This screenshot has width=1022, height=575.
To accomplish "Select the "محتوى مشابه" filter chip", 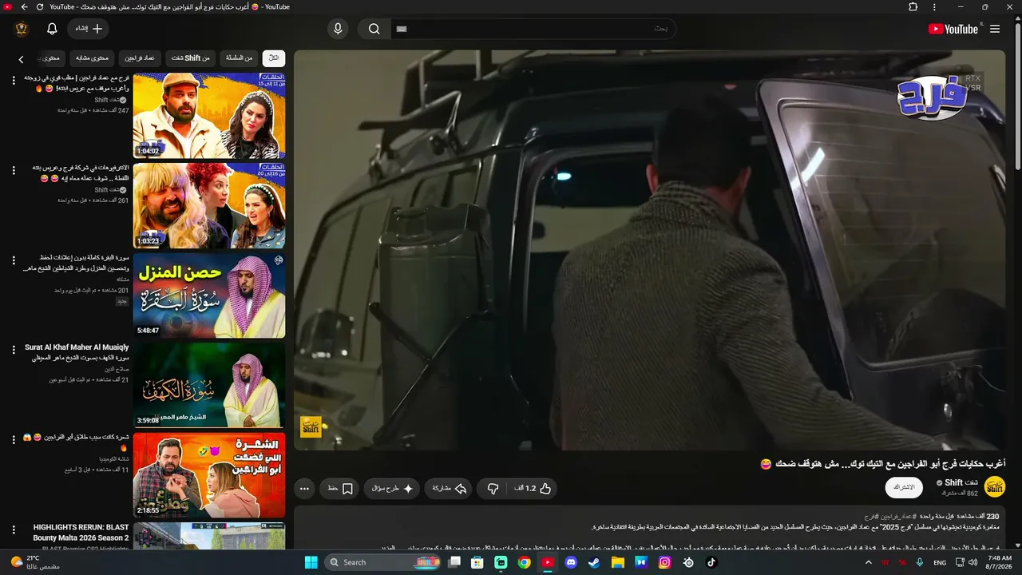I will point(93,58).
